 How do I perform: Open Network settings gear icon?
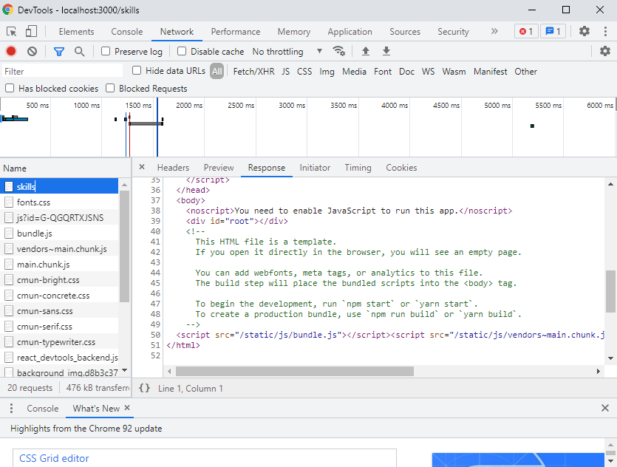(604, 51)
